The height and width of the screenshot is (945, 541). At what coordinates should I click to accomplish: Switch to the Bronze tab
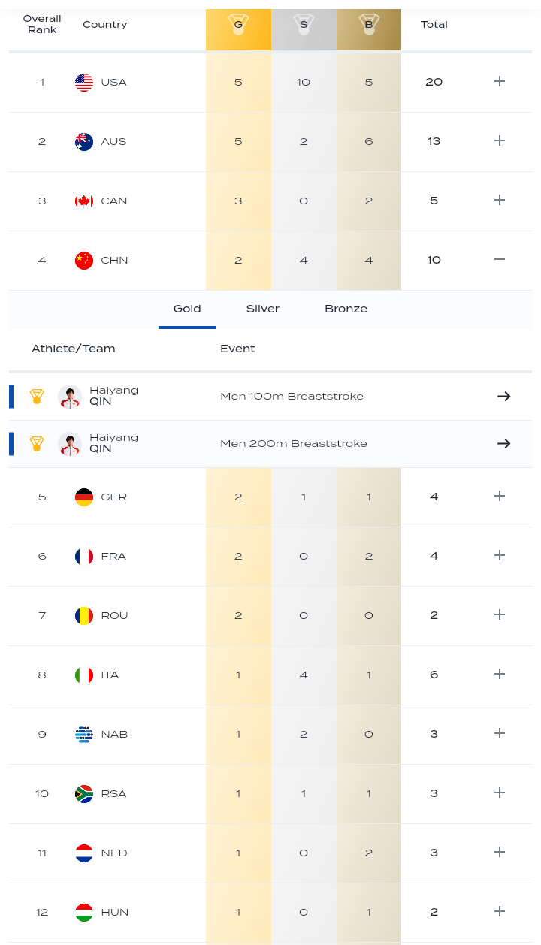click(346, 309)
